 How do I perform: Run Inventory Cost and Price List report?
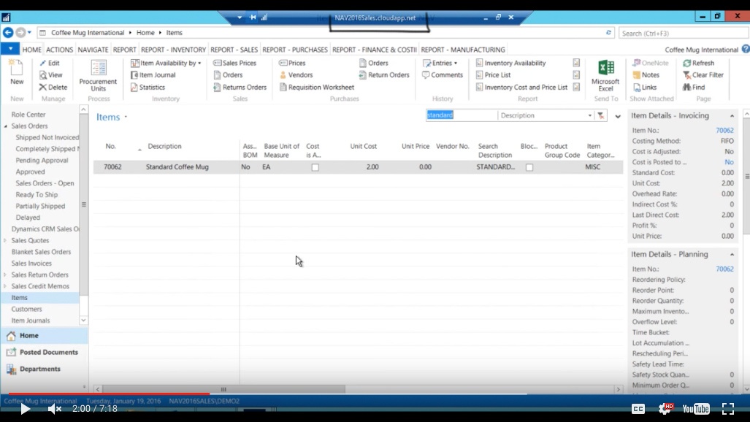(521, 87)
